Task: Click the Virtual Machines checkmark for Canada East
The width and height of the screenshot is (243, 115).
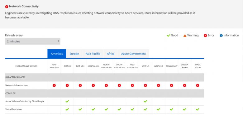Action: (171, 109)
